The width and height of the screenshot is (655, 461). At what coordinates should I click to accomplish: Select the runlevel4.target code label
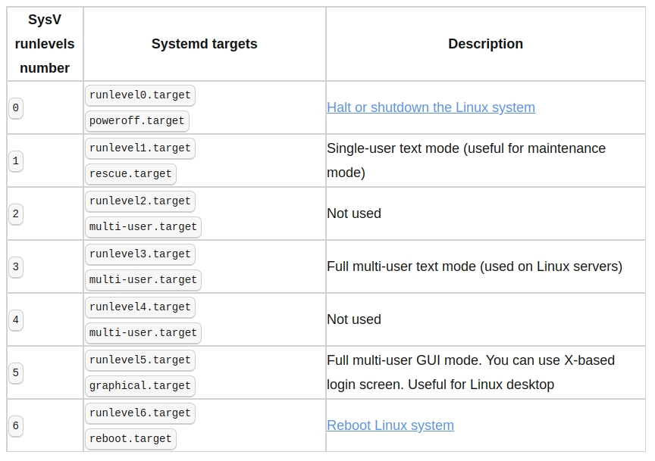140,307
